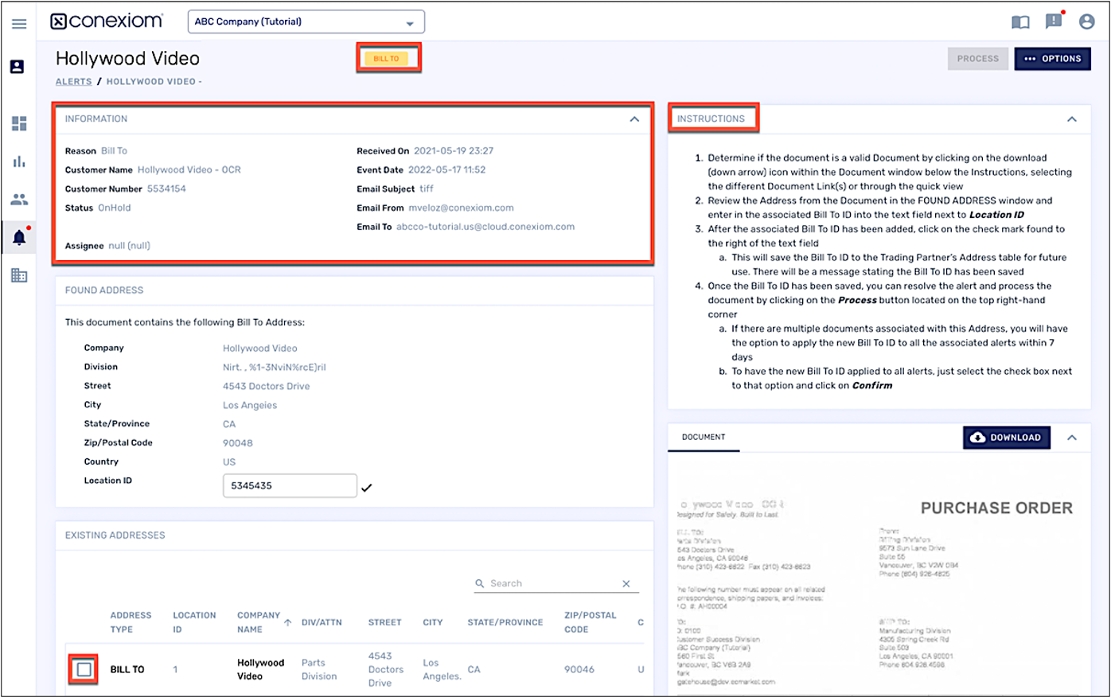
Task: Open the hamburger menu in top-left
Action: [19, 23]
